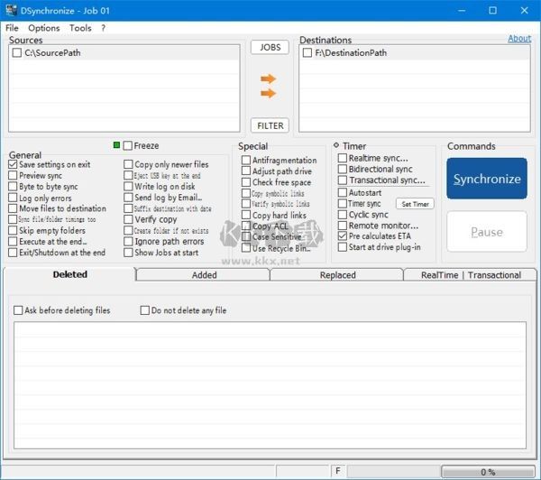The image size is (541, 480).
Task: Click the DSynchronize app icon in title bar
Action: pyautogui.click(x=10, y=11)
